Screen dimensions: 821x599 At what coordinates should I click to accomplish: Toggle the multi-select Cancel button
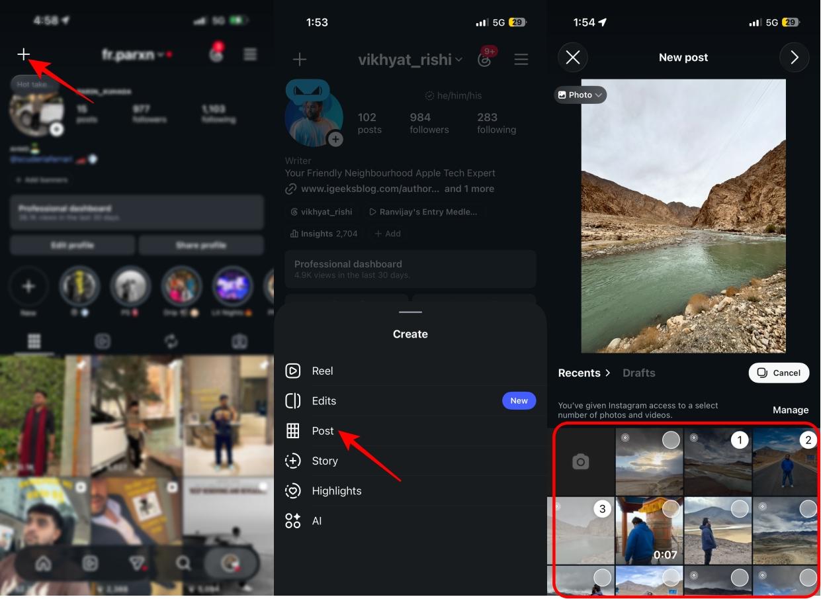click(779, 373)
